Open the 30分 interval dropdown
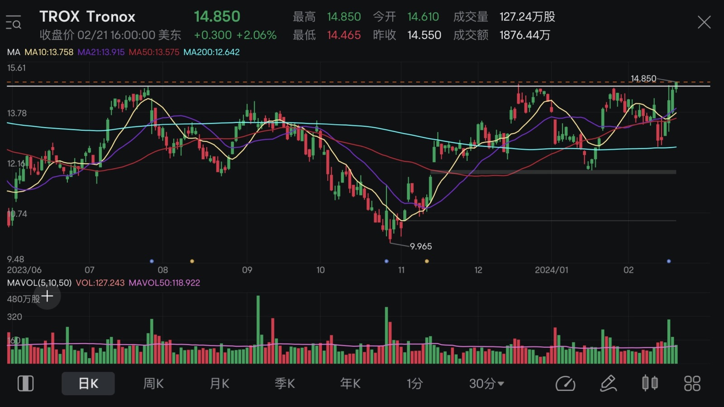 pyautogui.click(x=486, y=383)
